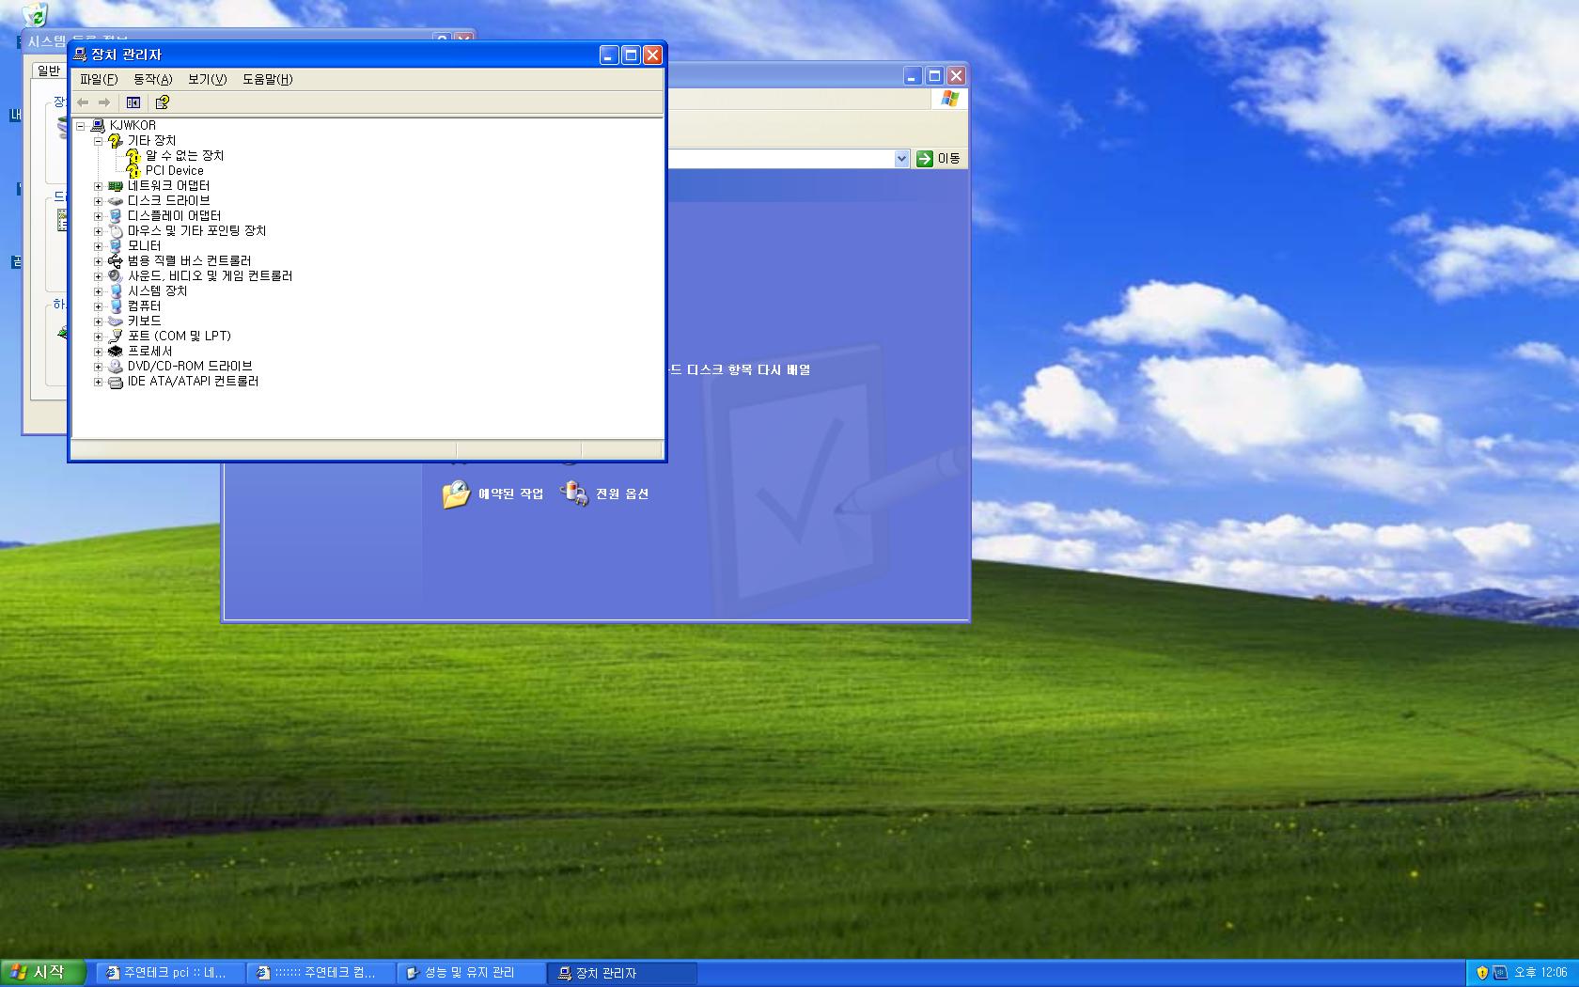The height and width of the screenshot is (987, 1579).
Task: Select the 기타 장치 question-mark icon
Action: click(116, 140)
